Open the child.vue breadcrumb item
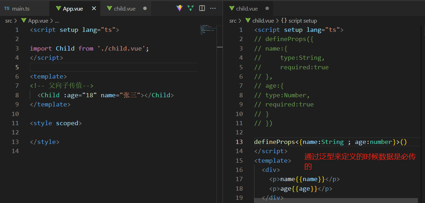This screenshot has height=203, width=425. click(x=259, y=21)
